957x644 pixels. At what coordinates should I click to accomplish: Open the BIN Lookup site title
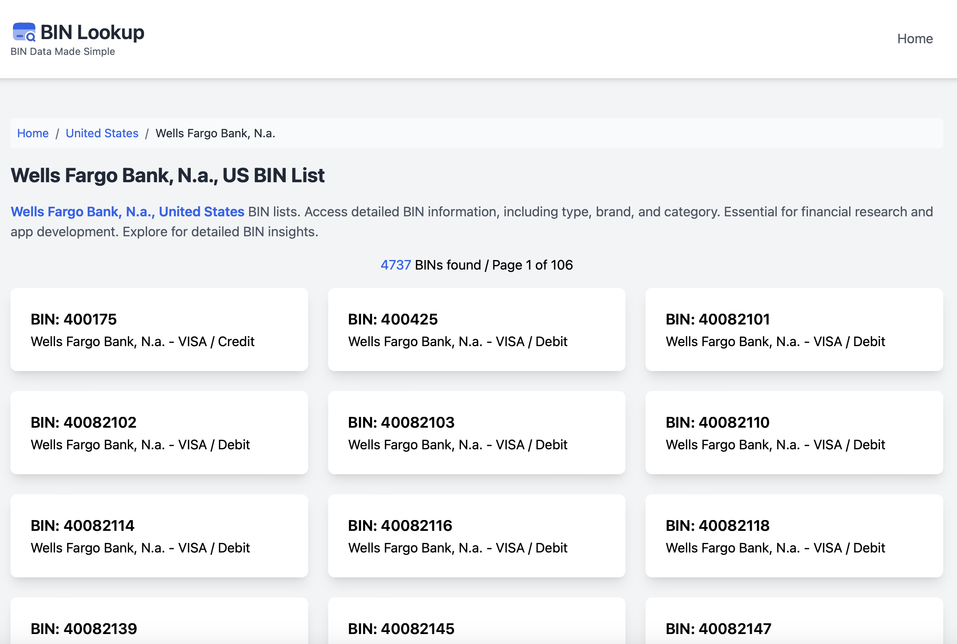pos(92,32)
